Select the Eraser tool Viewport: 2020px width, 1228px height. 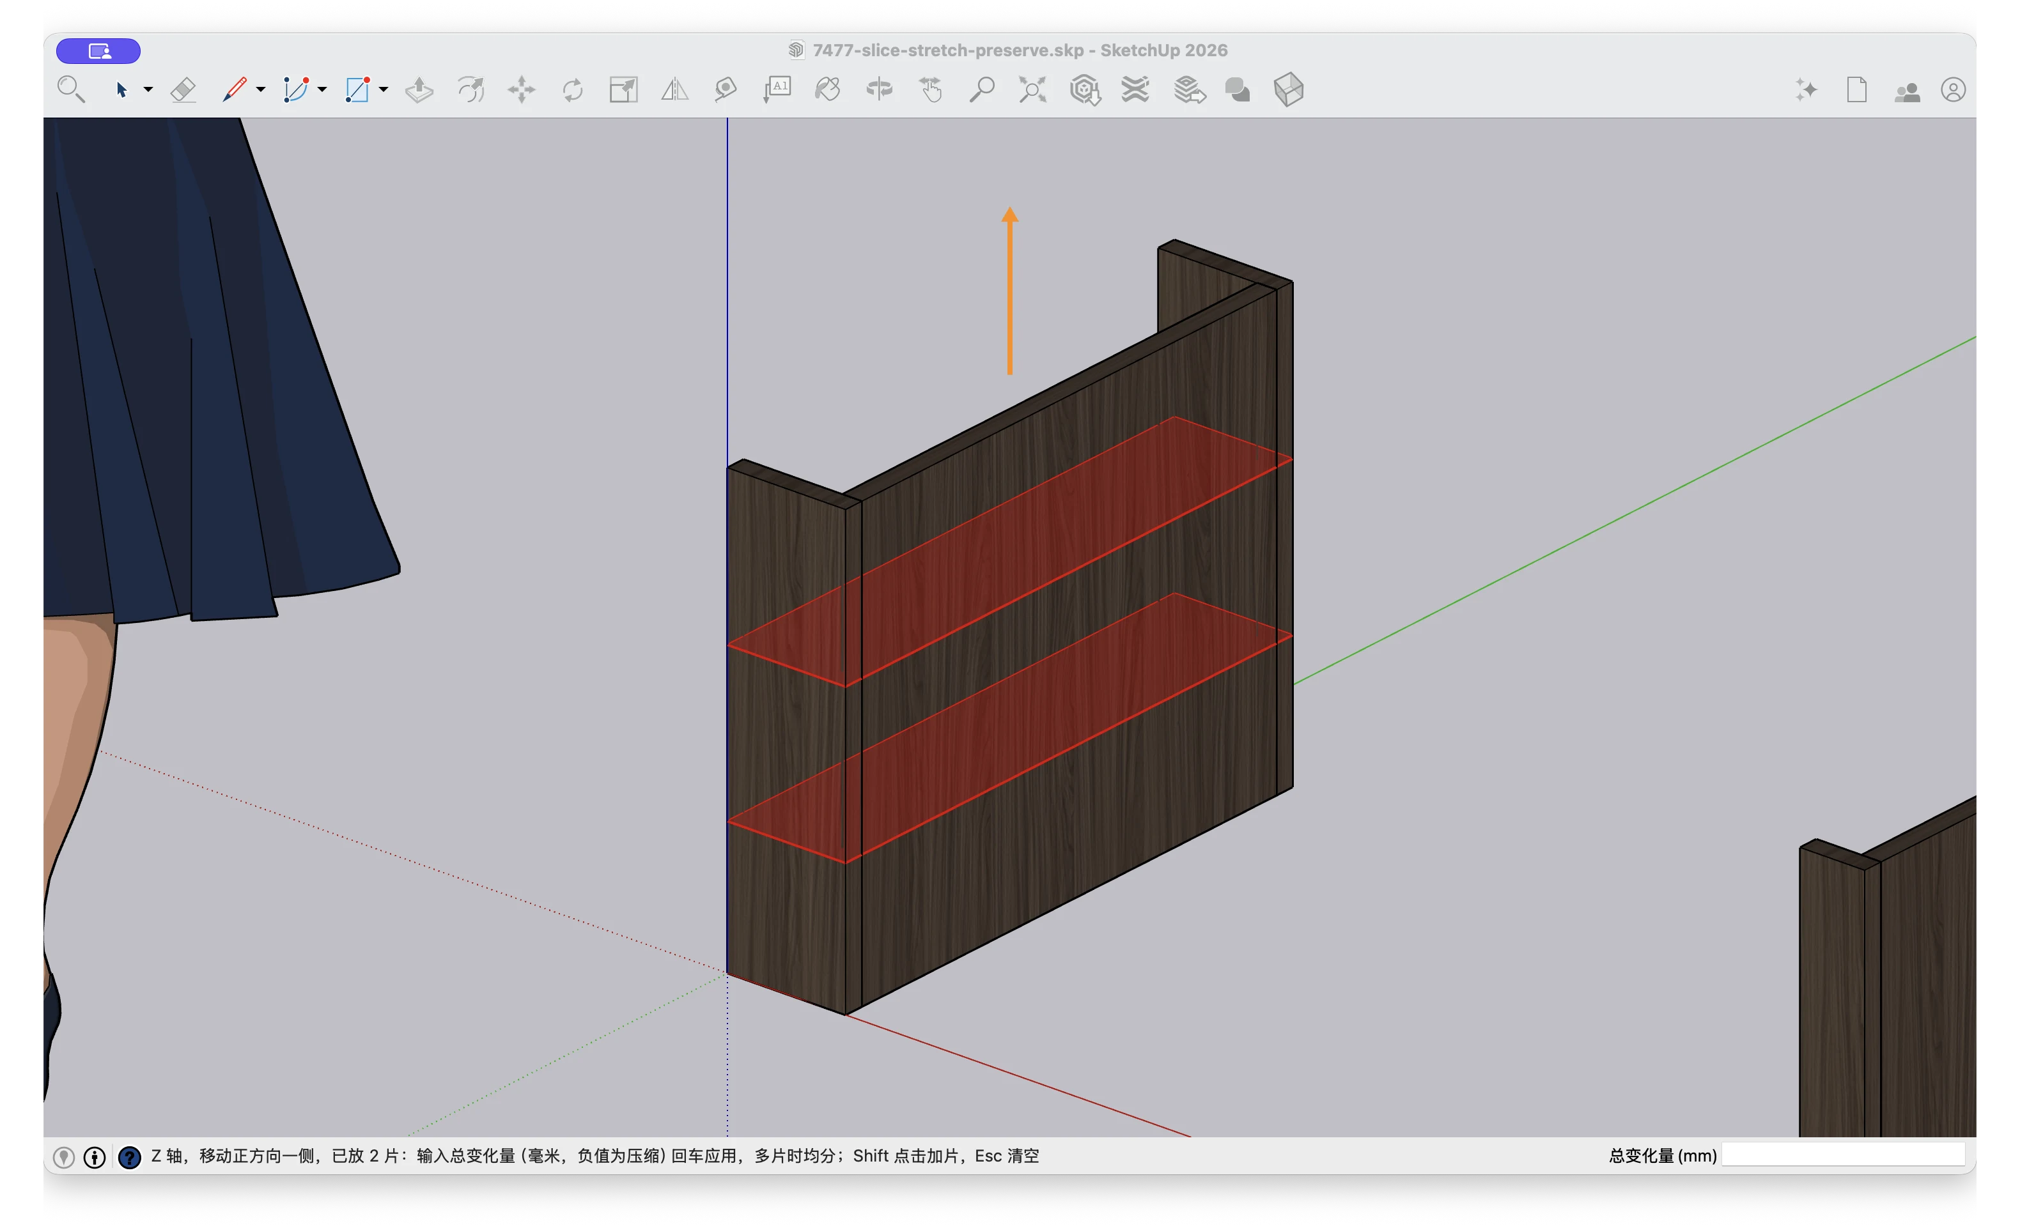tap(183, 89)
